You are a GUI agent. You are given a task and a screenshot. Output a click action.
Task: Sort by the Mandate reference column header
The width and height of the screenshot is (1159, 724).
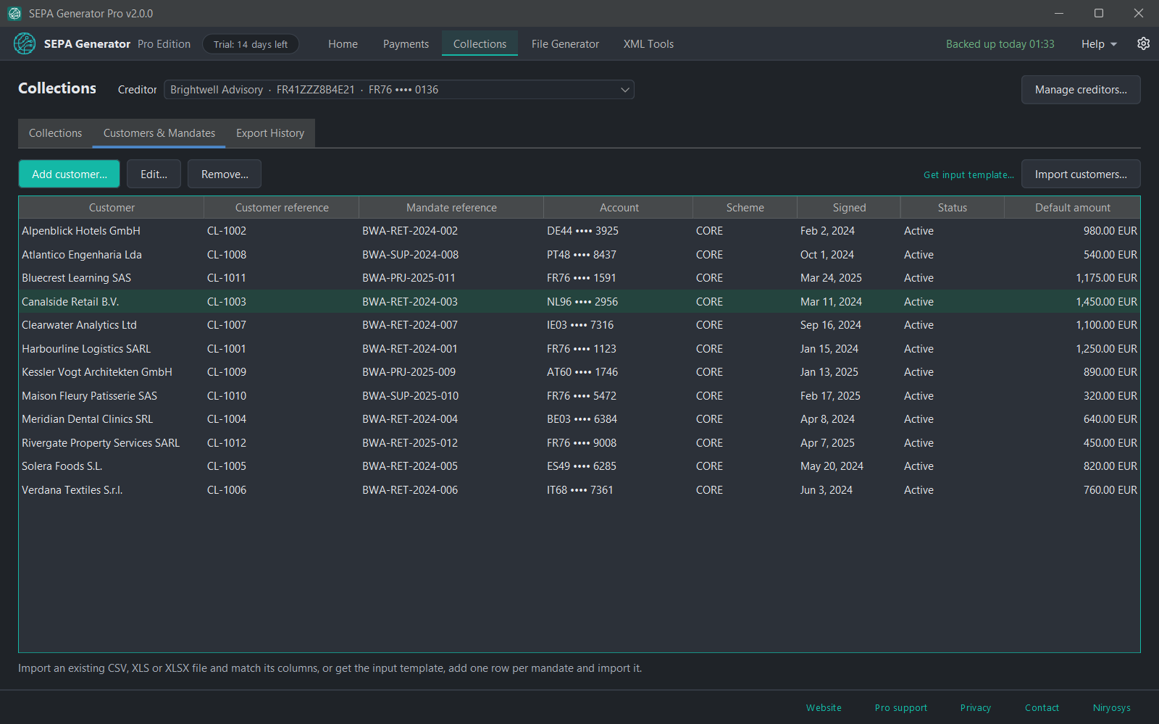(x=451, y=208)
